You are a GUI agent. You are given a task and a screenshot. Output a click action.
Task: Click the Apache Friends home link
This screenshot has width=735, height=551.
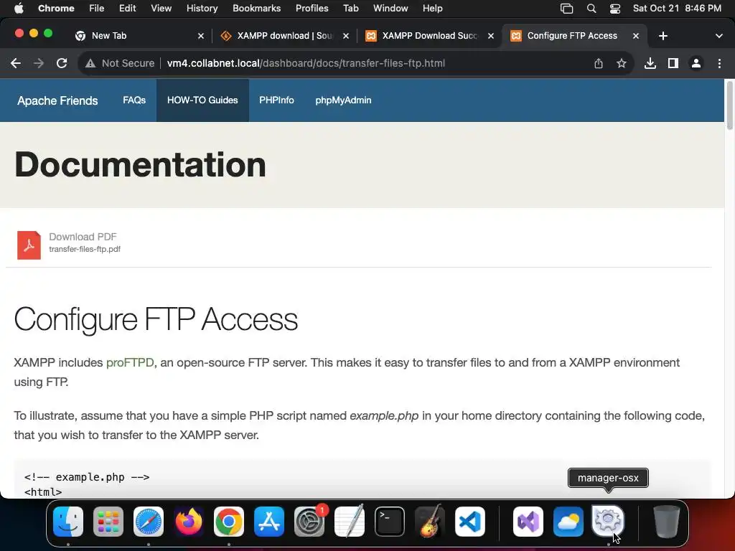[x=57, y=100]
